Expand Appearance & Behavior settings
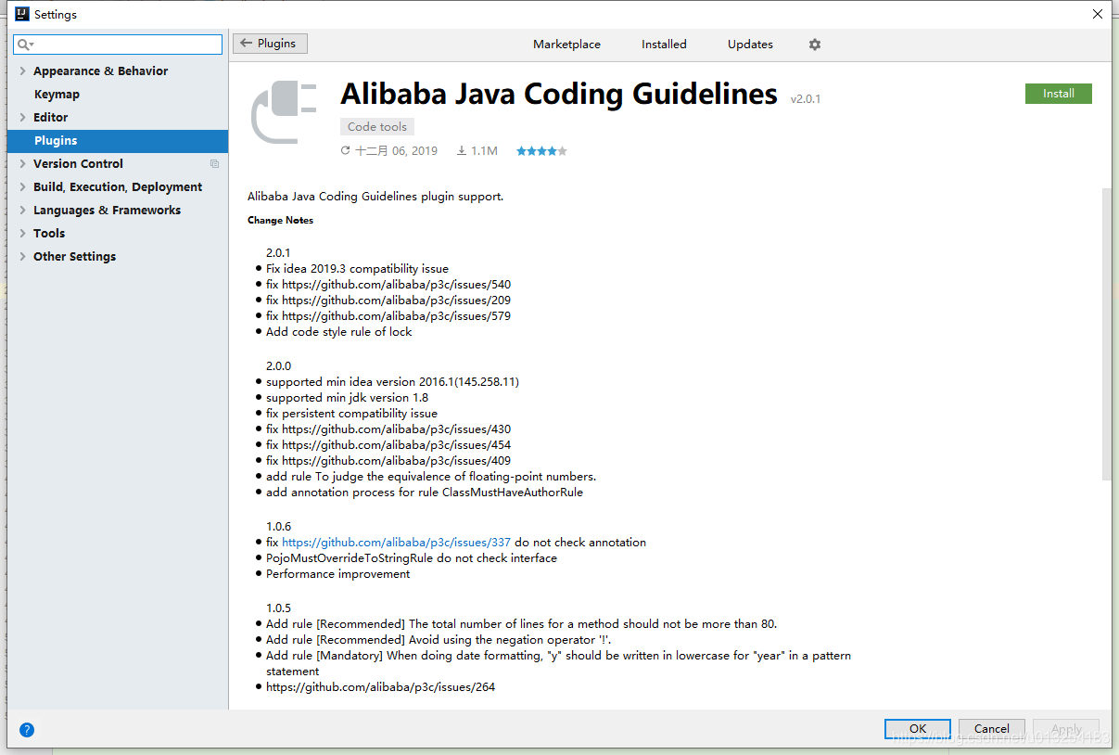Screen dimensions: 1119x755 22,71
